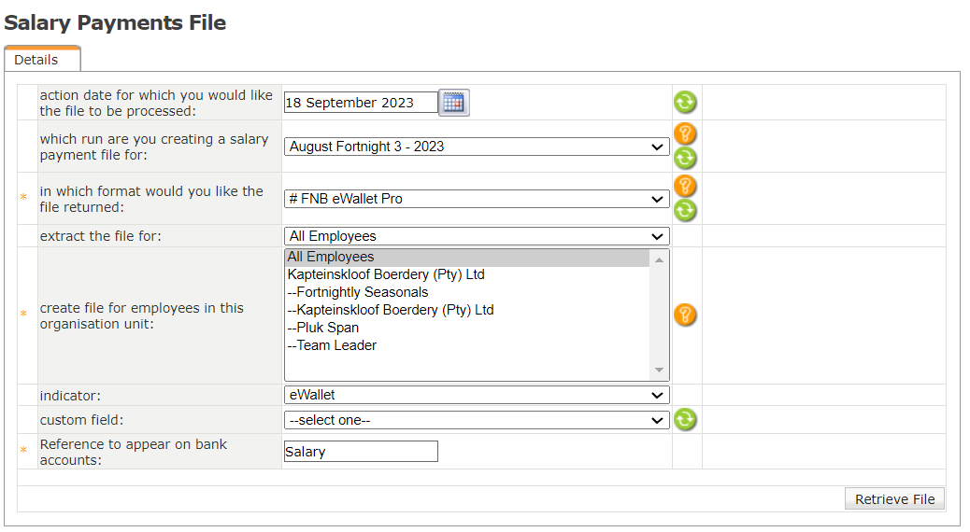Click the help icon for salary run
This screenshot has height=532, width=970.
click(685, 133)
